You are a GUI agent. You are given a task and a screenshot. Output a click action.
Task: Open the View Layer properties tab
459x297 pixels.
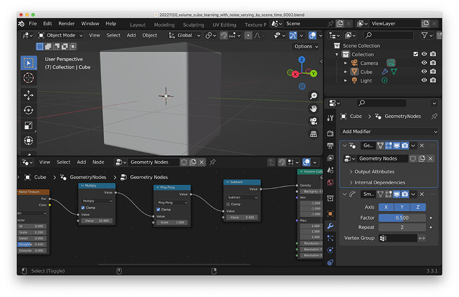click(x=330, y=158)
